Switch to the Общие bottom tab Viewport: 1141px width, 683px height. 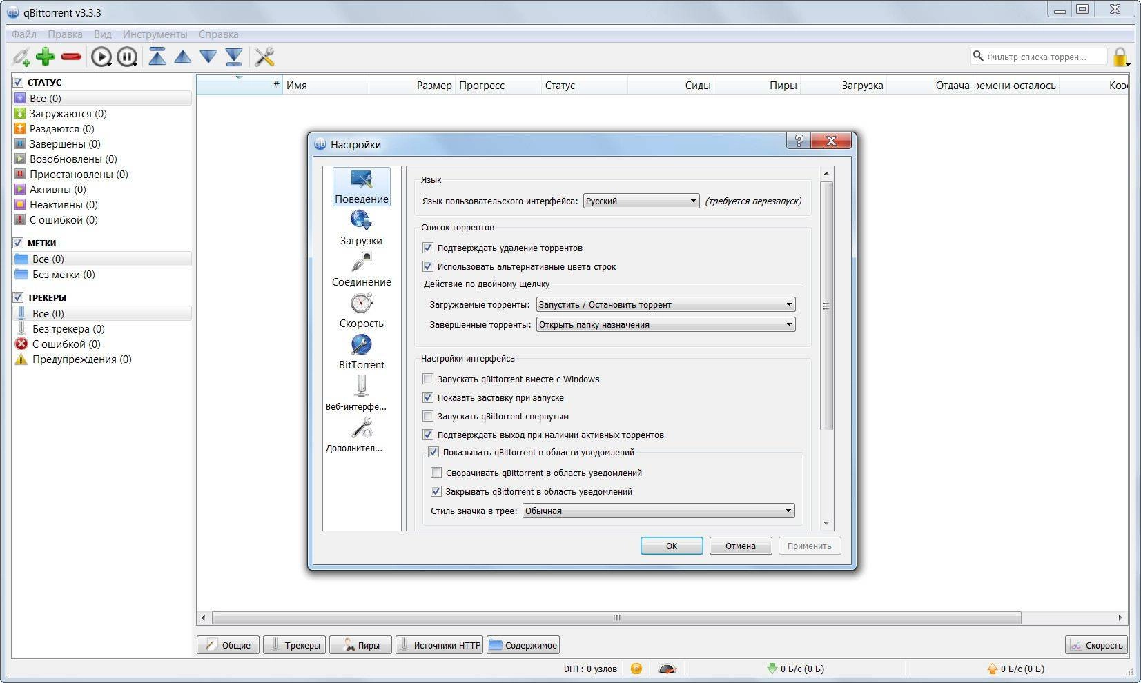(x=228, y=645)
